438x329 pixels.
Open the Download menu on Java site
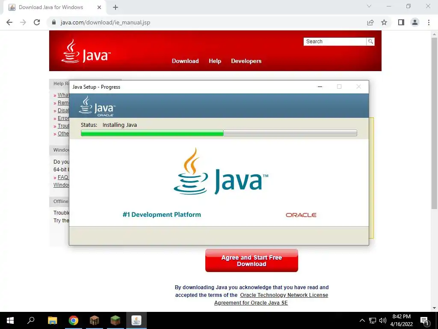pos(185,61)
